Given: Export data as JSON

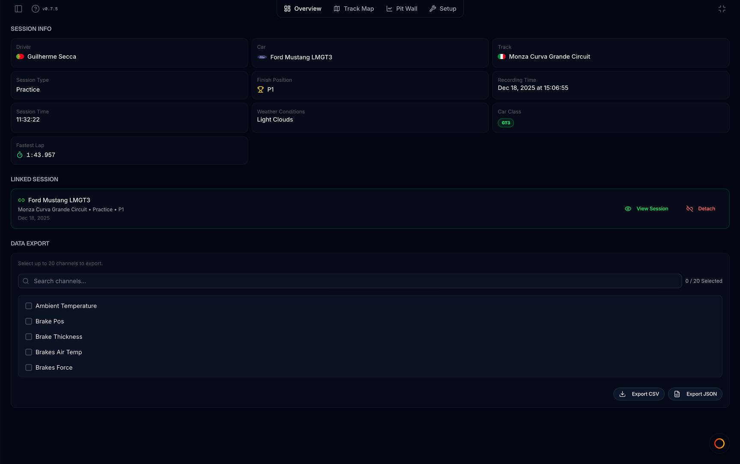Looking at the screenshot, I should (x=695, y=394).
